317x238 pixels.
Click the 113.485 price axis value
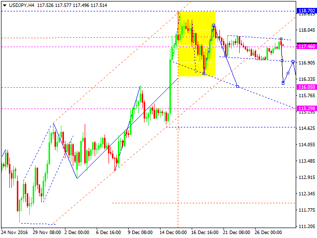(x=307, y=161)
